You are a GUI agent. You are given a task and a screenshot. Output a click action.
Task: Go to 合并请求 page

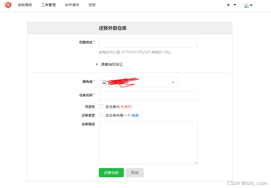coord(72,5)
